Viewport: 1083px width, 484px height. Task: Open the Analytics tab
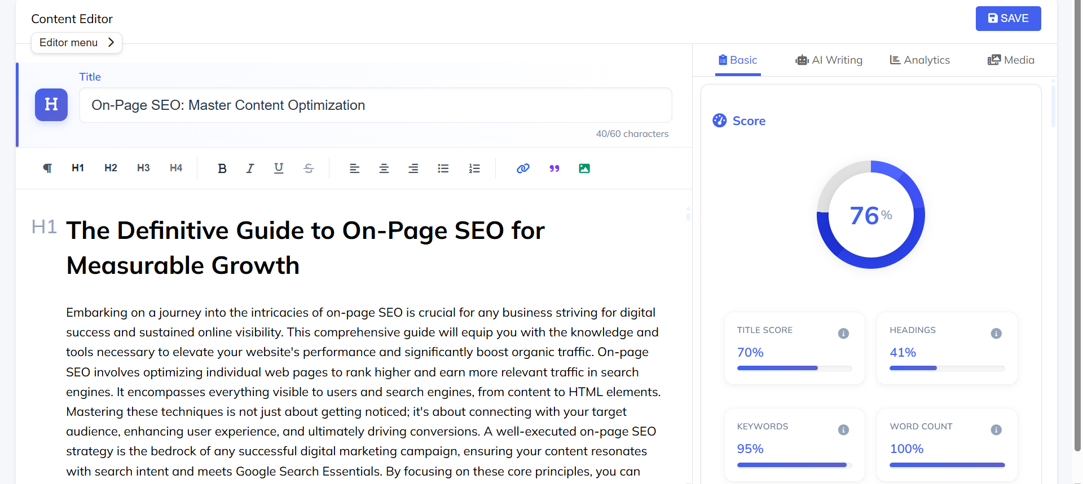919,60
